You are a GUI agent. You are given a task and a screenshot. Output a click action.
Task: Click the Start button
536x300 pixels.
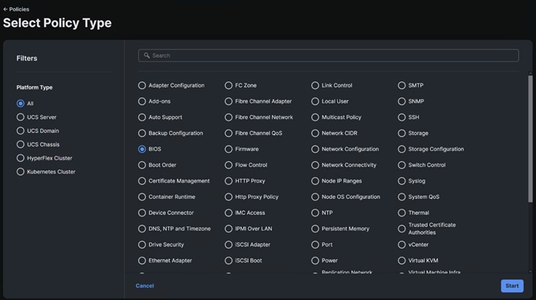click(x=512, y=285)
